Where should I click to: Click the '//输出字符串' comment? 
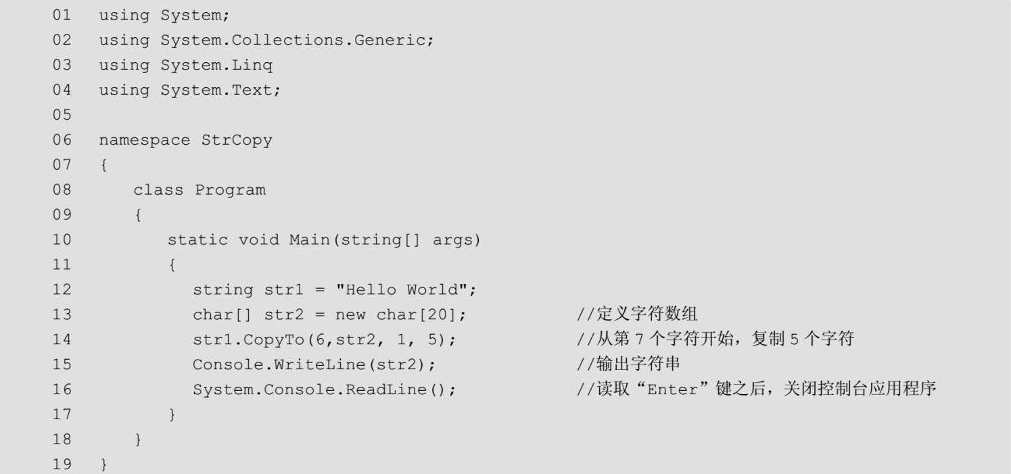[x=628, y=364]
